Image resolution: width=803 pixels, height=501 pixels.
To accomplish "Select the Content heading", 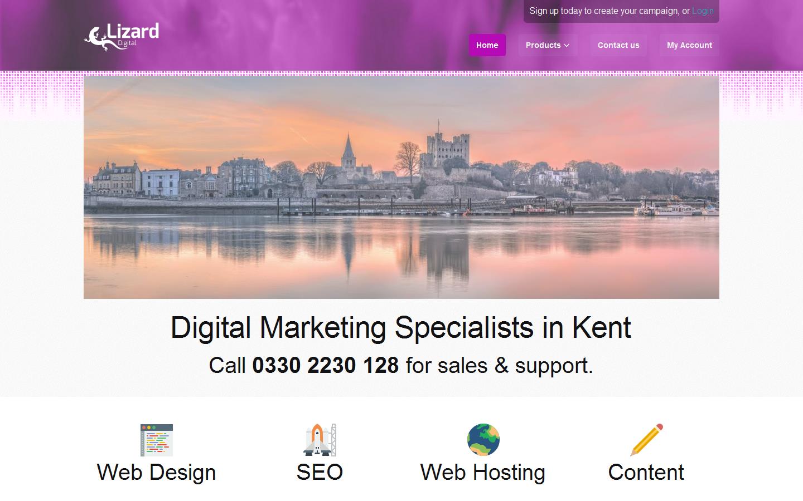I will click(646, 472).
